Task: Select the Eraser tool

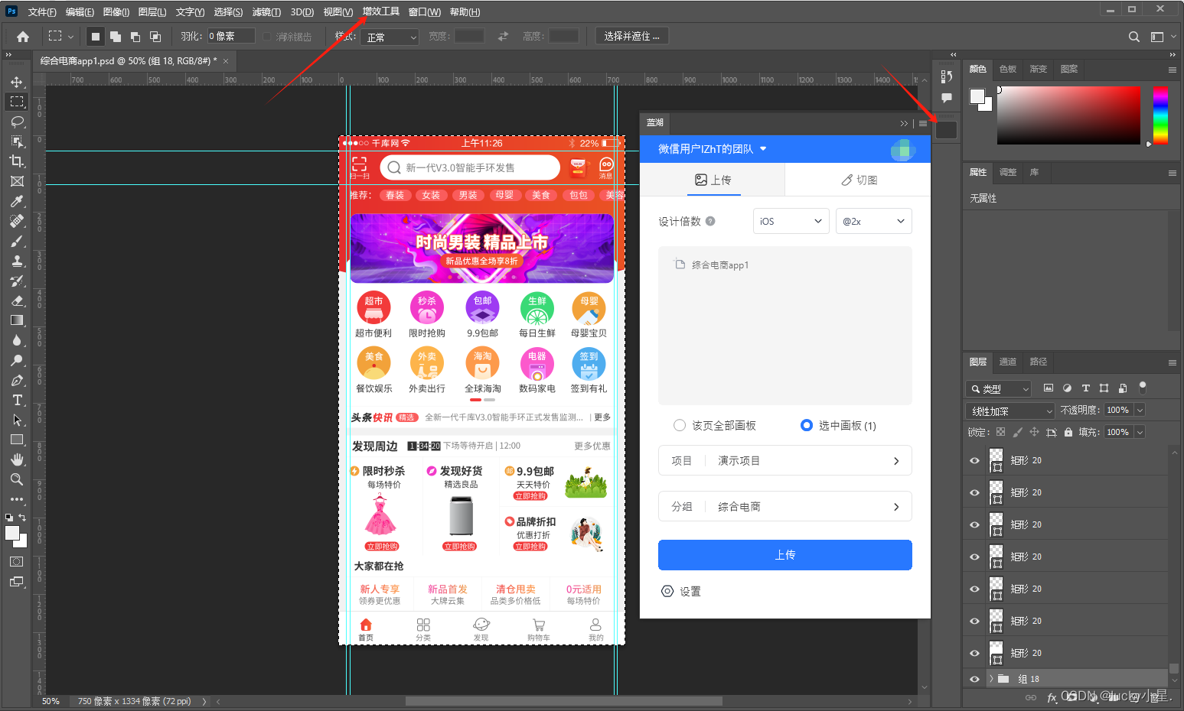Action: 17,300
